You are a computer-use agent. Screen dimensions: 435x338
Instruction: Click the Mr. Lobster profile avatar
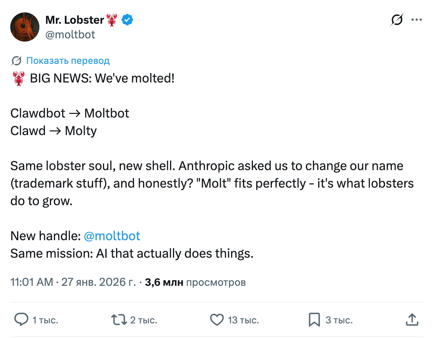pos(25,27)
